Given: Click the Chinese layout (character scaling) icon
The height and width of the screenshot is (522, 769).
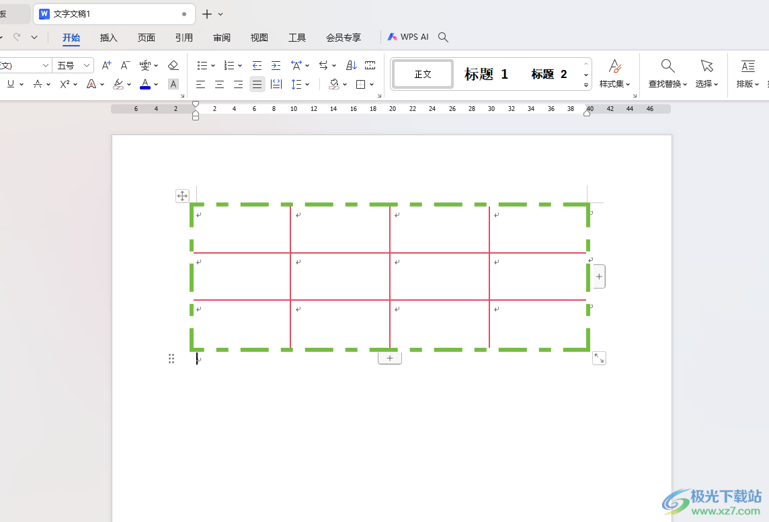Looking at the screenshot, I should click(x=296, y=65).
